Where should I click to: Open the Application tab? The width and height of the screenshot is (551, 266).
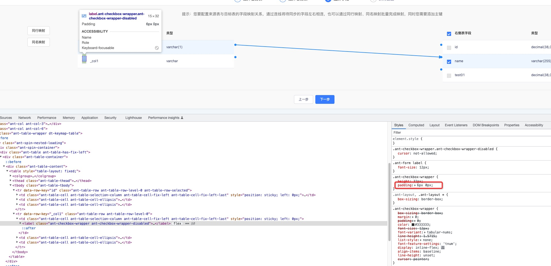tap(90, 118)
